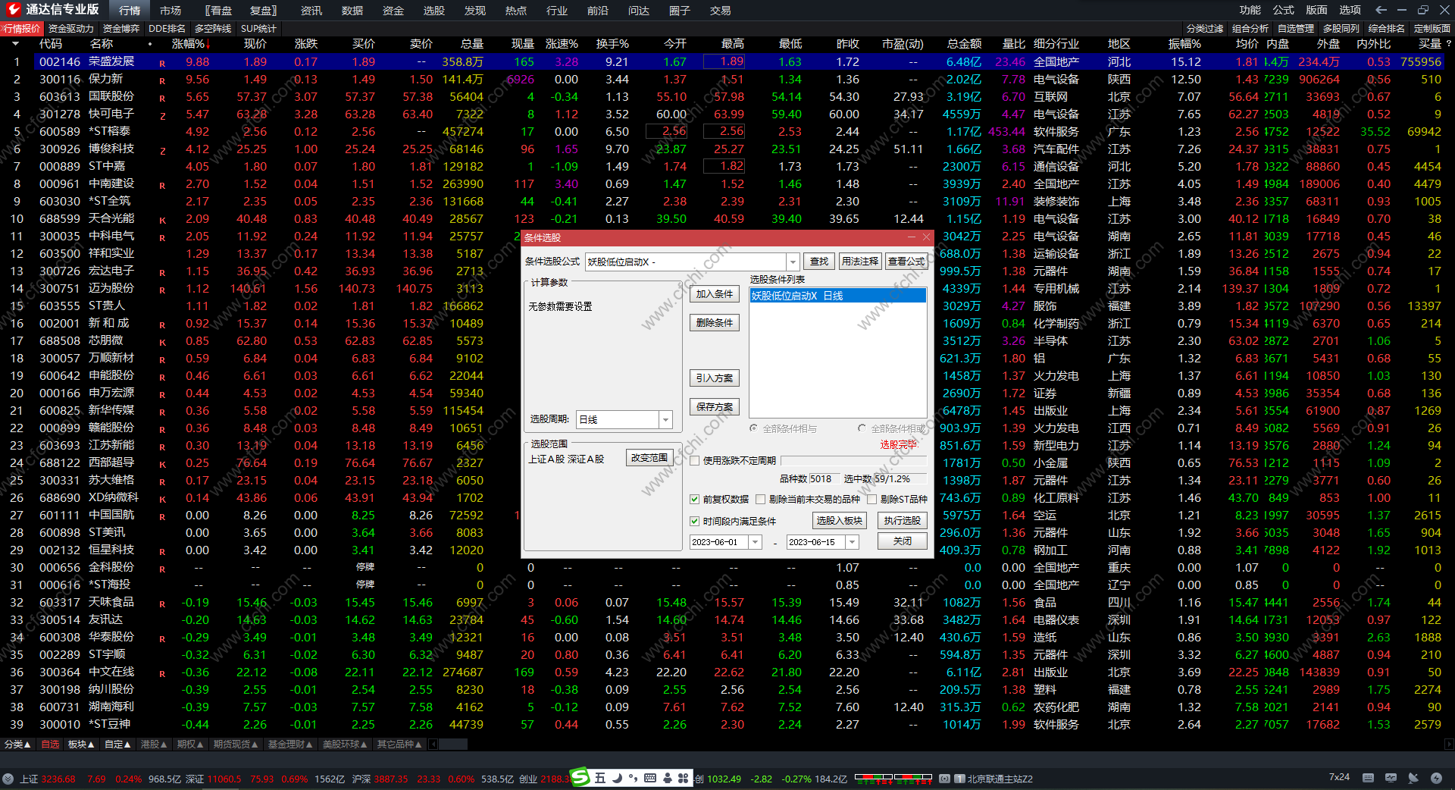Click the monitor icon in bottom status bar
The width and height of the screenshot is (1455, 790).
coord(1391,778)
